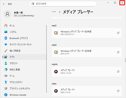
Task: Click Media Player icon for .mp4v
Action: (56, 71)
